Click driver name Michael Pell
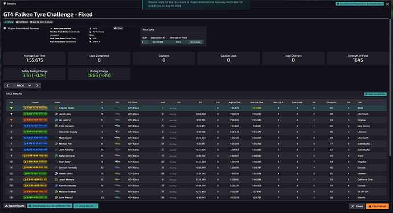 coord(65,144)
